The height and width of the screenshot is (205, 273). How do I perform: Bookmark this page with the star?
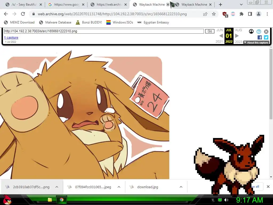click(214, 14)
